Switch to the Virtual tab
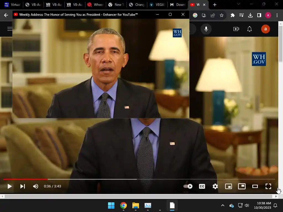 (x=12, y=5)
